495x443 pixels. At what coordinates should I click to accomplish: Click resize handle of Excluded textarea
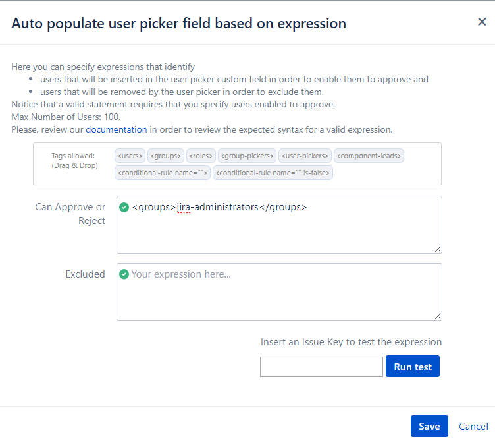click(438, 316)
